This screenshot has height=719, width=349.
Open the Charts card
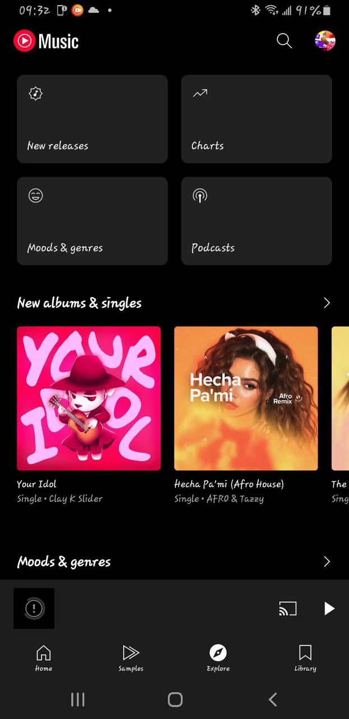(257, 119)
